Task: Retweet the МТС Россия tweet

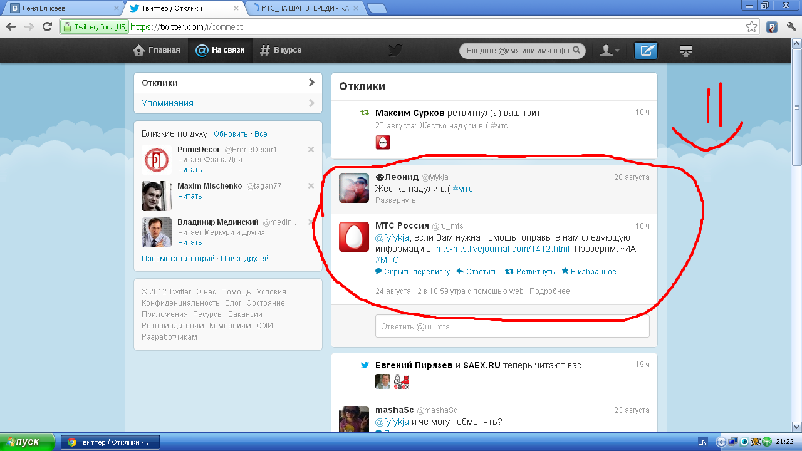Action: coord(530,272)
